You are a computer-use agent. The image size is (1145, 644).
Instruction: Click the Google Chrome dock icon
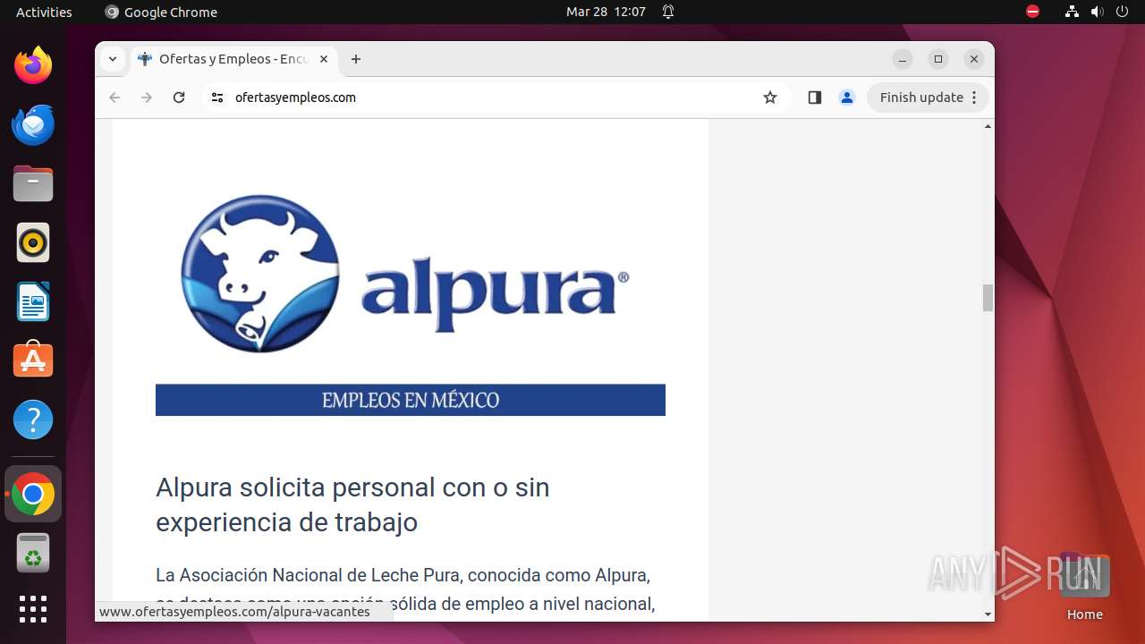(x=33, y=494)
